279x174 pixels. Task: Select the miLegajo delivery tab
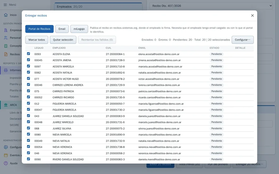click(79, 29)
